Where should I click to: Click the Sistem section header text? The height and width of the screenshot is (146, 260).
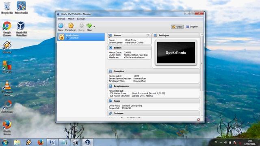tap(118, 48)
